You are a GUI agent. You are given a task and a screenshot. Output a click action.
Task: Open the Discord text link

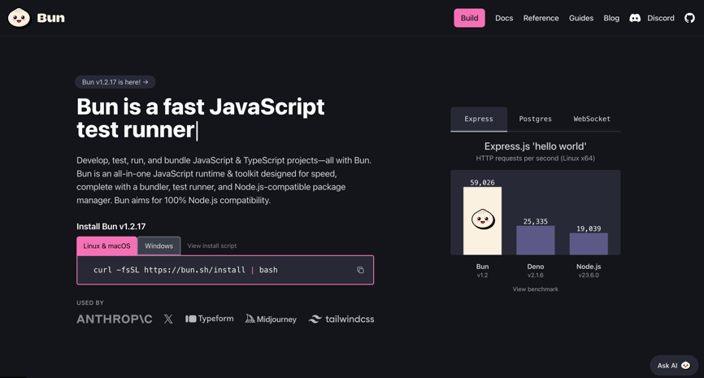coord(660,18)
